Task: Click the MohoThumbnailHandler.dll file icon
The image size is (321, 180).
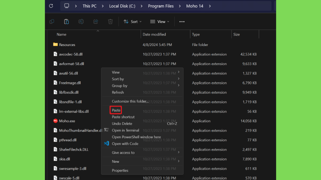Action: tap(55, 130)
